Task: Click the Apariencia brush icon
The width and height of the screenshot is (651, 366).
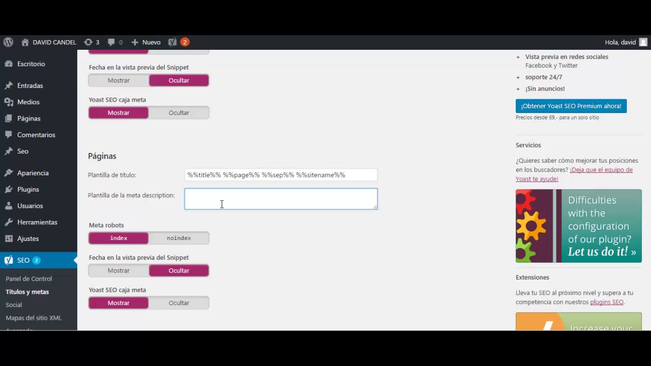Action: coord(9,173)
